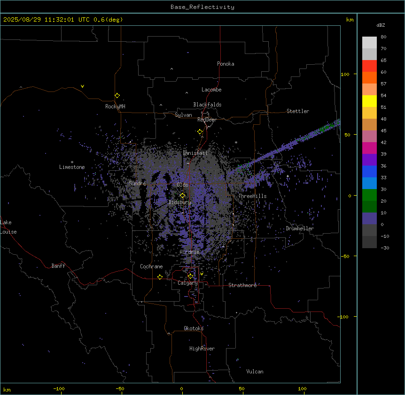Click the Banff label

tap(58, 266)
